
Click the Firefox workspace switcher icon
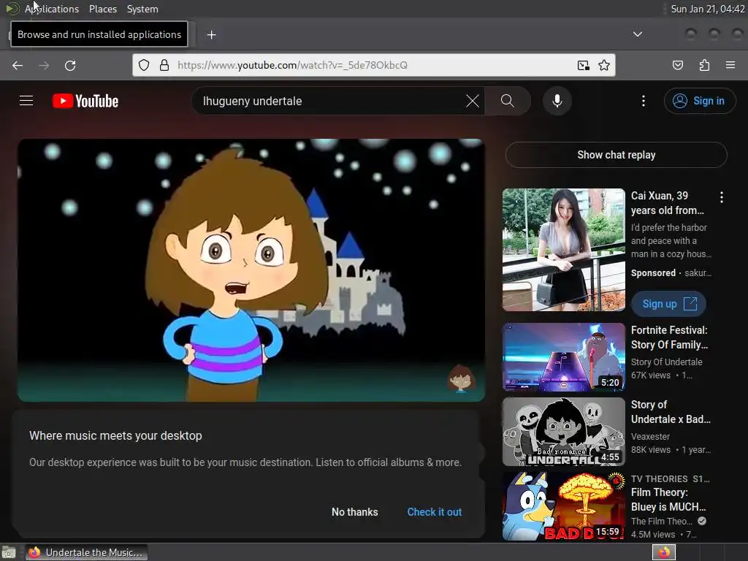[x=663, y=552]
